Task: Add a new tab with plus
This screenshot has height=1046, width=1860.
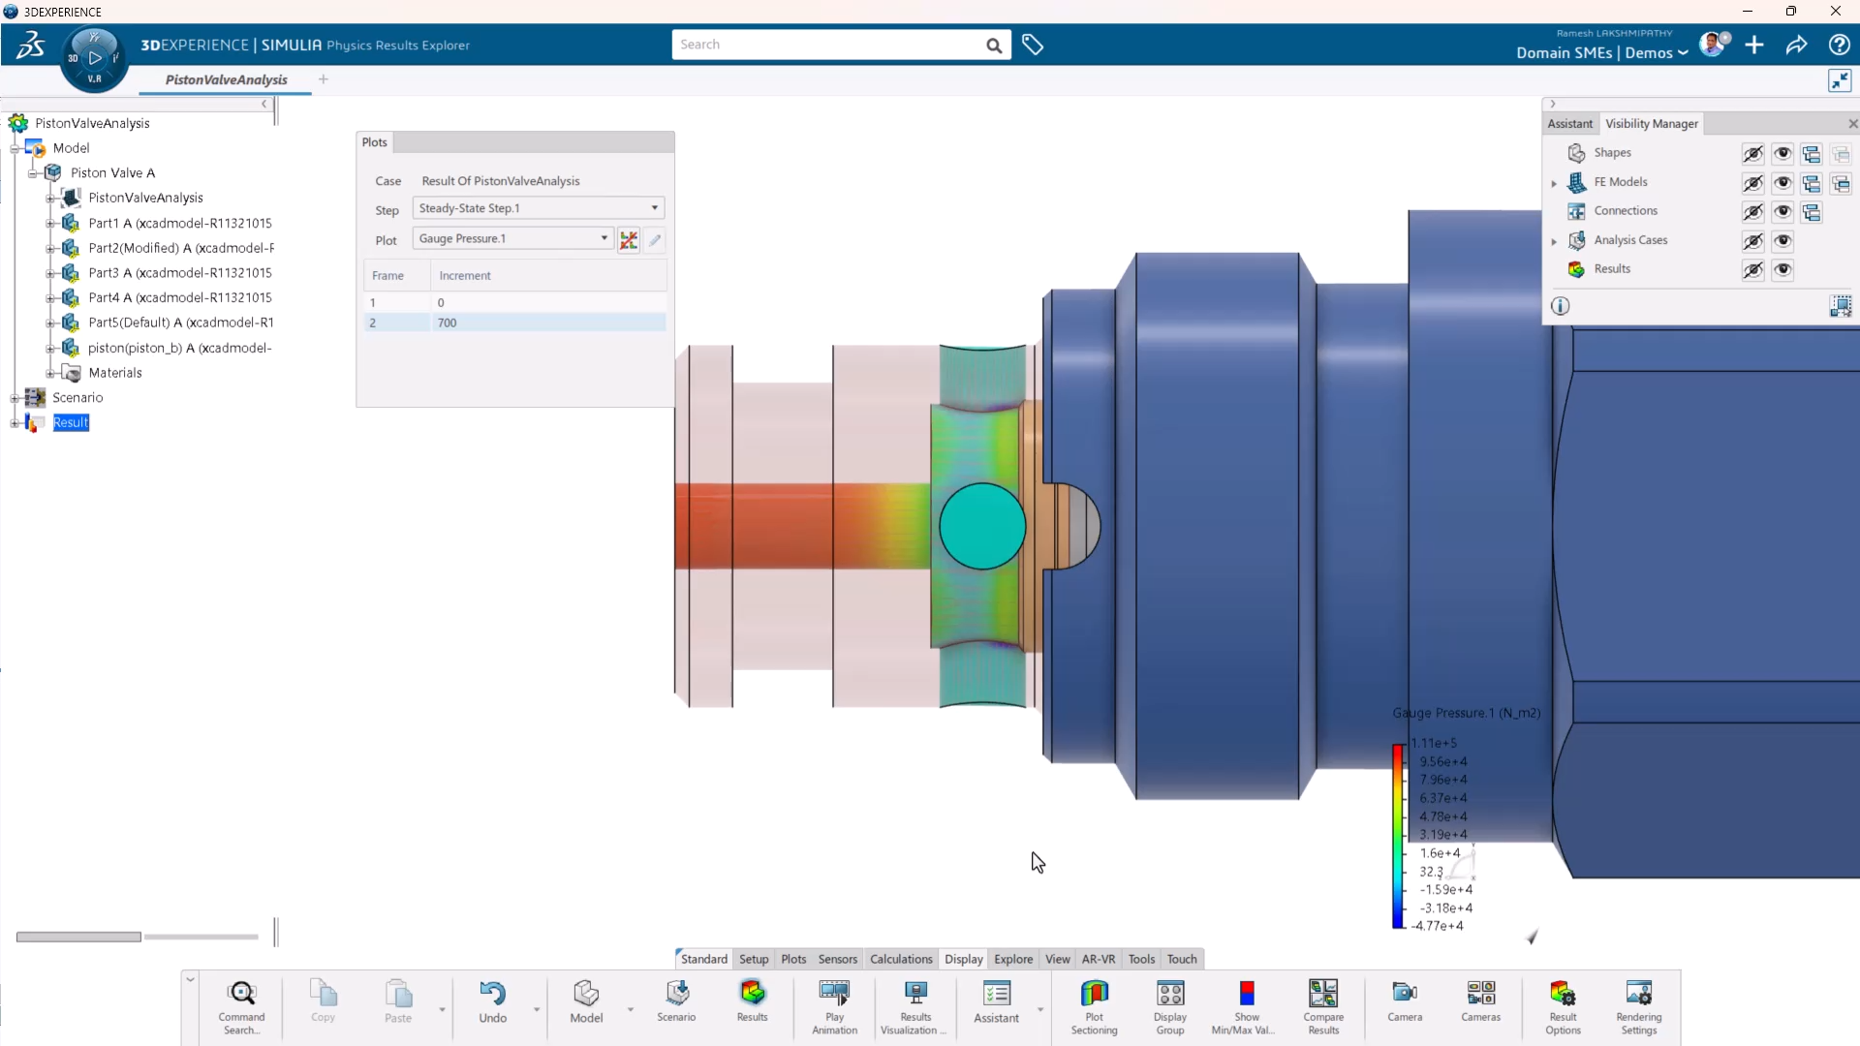Action: pyautogui.click(x=324, y=79)
